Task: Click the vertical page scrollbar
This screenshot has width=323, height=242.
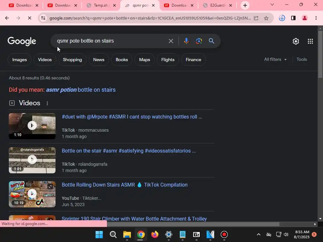Action: click(x=320, y=54)
